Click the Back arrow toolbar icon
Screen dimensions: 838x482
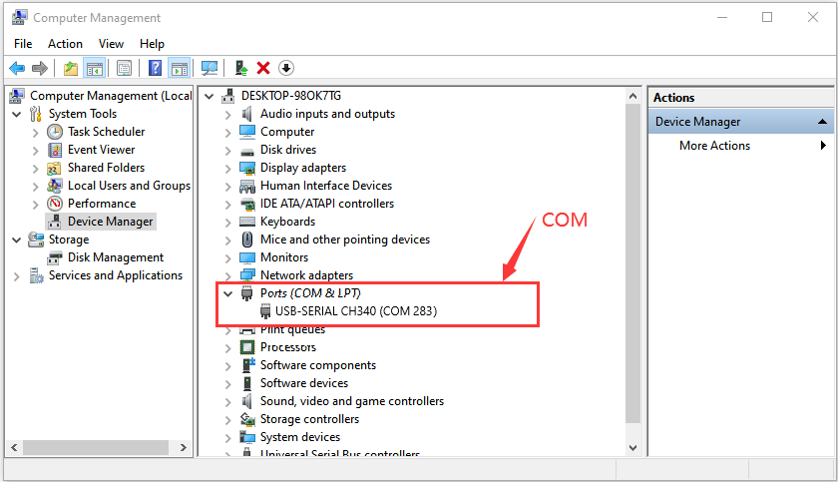coord(17,68)
